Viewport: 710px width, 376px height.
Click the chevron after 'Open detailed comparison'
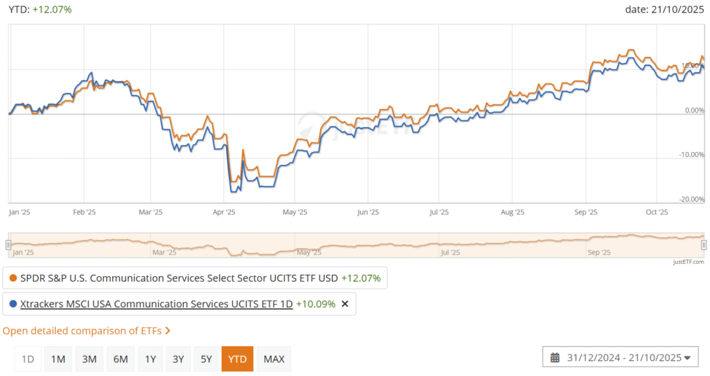(168, 330)
